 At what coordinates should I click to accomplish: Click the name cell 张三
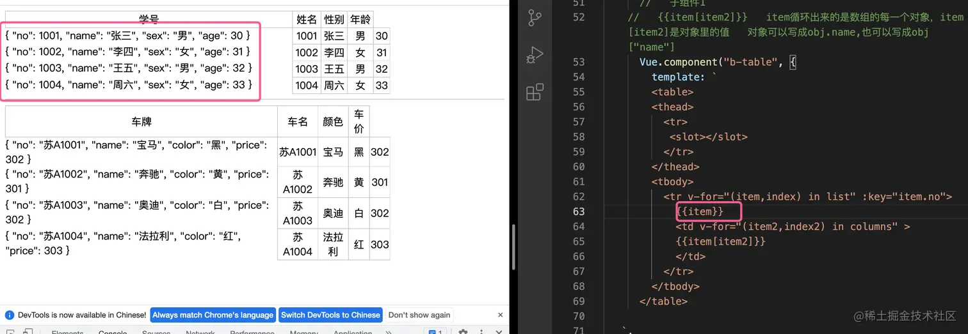(334, 36)
